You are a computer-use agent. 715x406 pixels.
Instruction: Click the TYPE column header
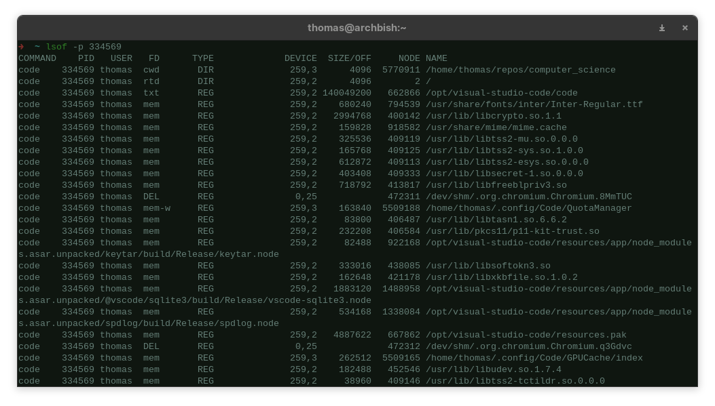(203, 58)
